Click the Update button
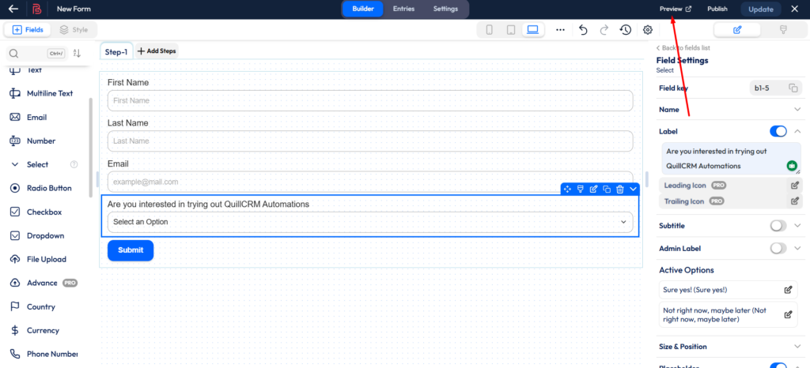This screenshot has height=368, width=810. pos(761,9)
